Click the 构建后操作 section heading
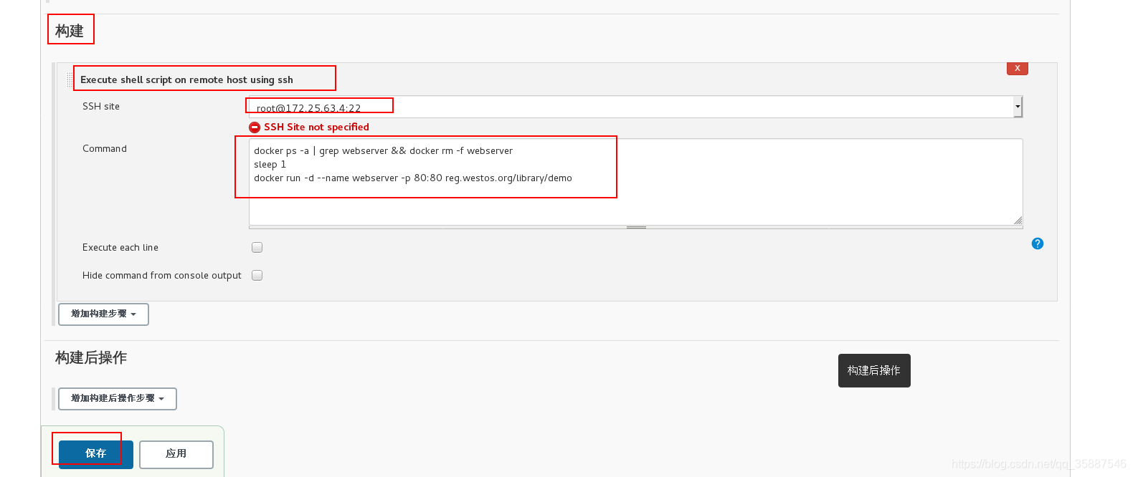 coord(91,357)
